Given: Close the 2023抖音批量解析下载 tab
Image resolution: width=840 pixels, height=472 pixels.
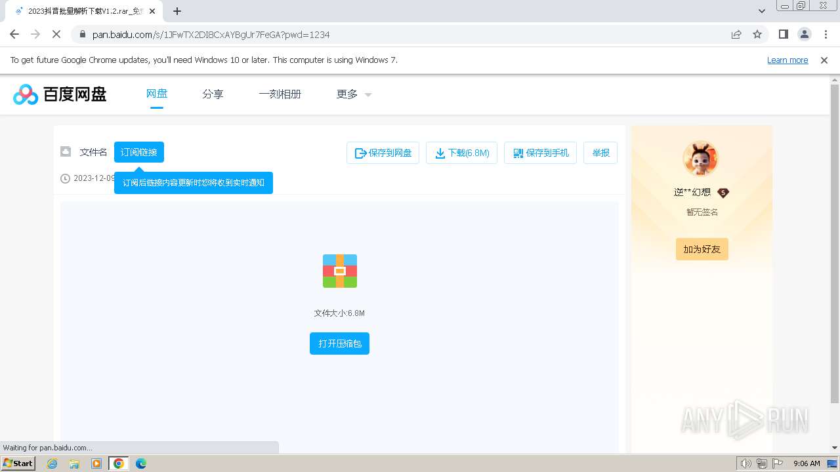Looking at the screenshot, I should [x=153, y=11].
